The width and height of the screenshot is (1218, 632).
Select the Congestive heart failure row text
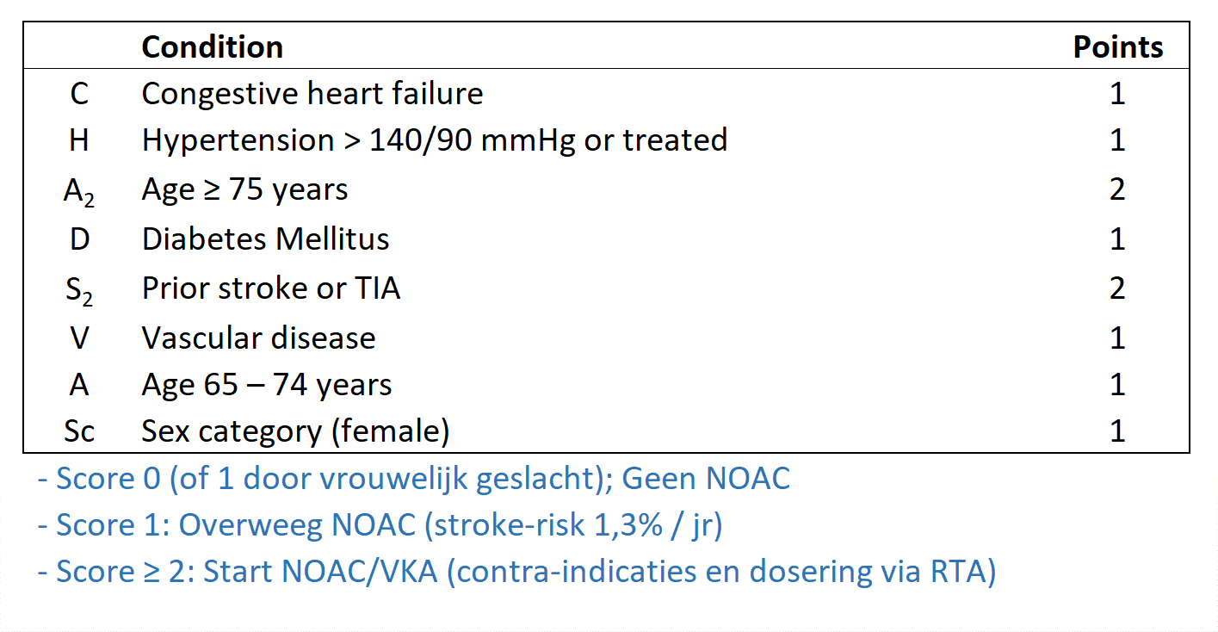click(312, 93)
